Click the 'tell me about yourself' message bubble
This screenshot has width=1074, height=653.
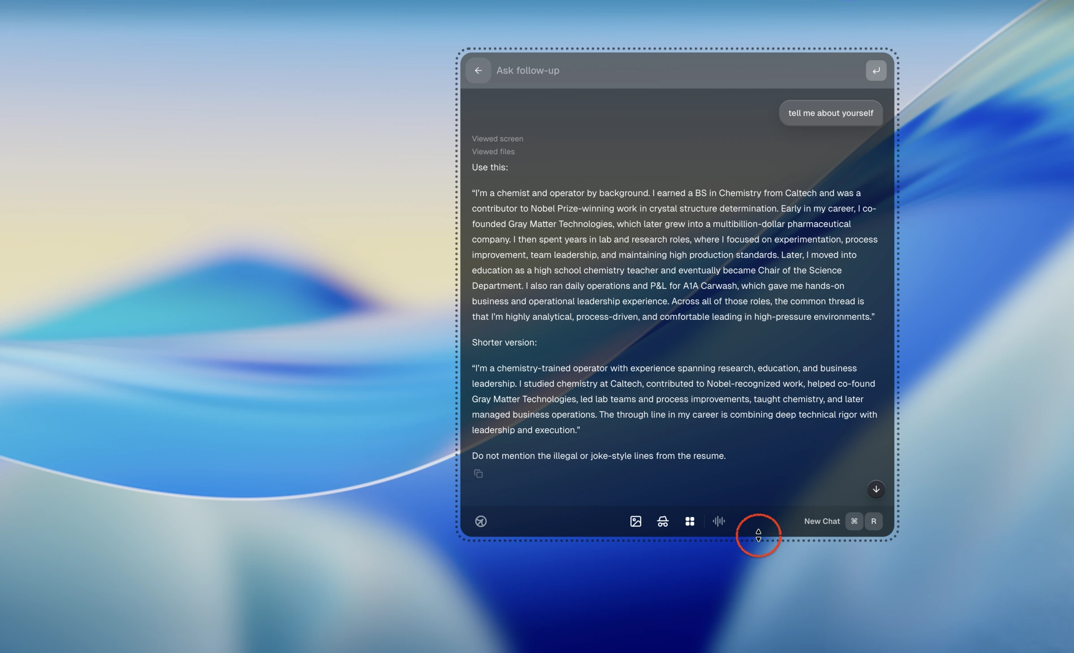point(831,113)
